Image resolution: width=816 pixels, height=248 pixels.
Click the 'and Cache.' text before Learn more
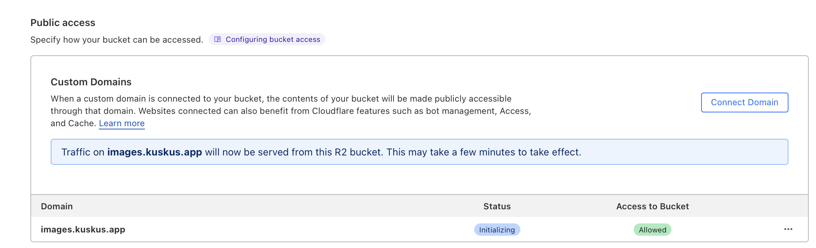point(73,123)
